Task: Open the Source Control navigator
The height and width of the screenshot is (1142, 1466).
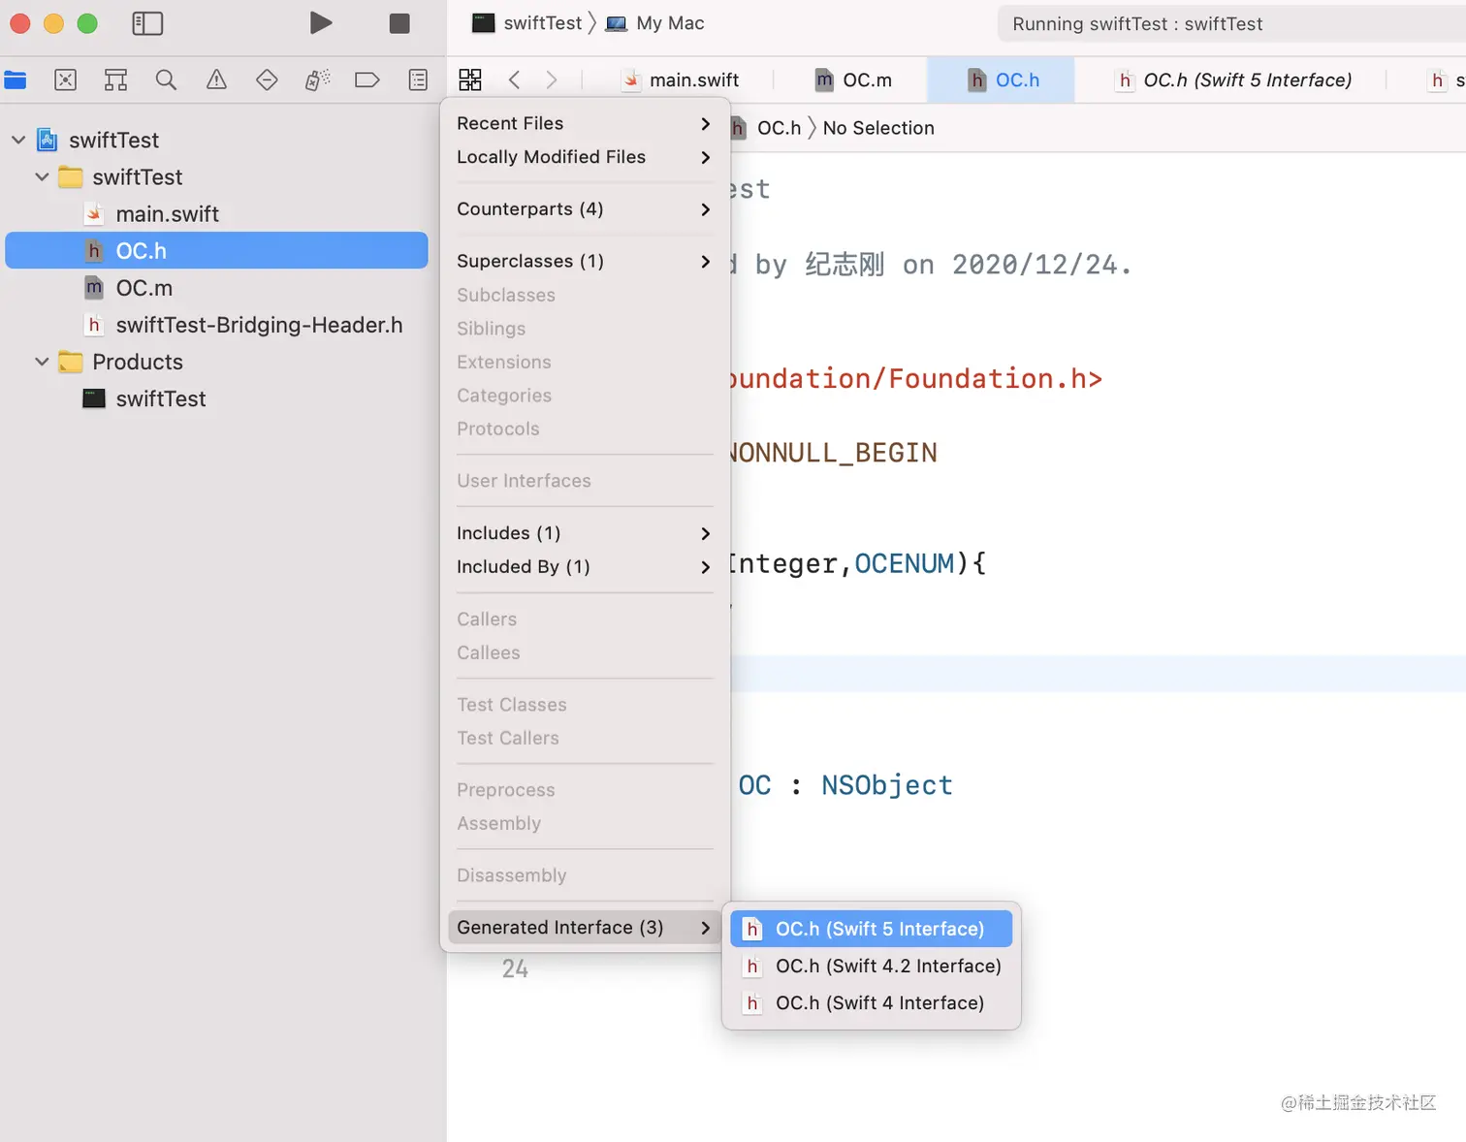Action: (66, 79)
